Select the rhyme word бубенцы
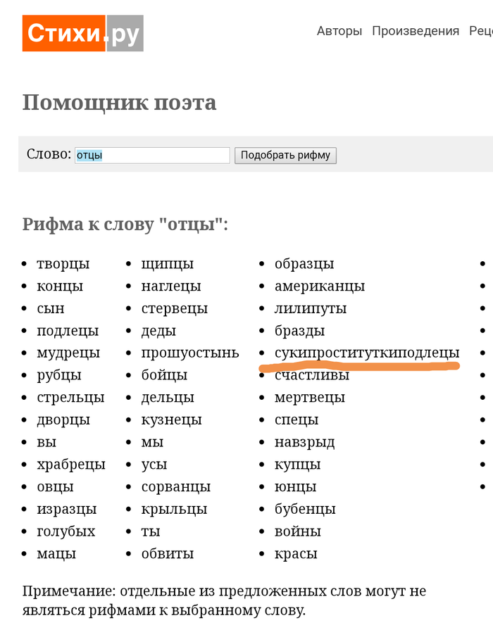Viewport: 493px width, 630px height. [x=305, y=509]
